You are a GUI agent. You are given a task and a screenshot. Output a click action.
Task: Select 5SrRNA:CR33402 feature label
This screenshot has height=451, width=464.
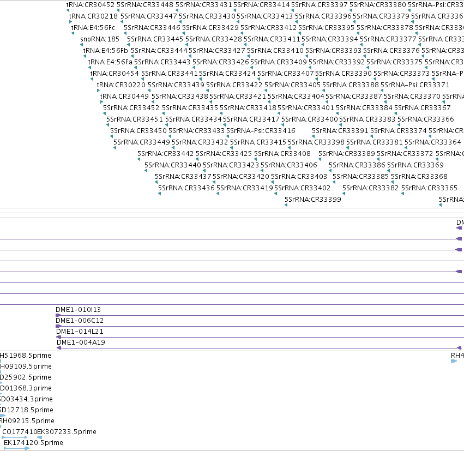[x=302, y=188]
